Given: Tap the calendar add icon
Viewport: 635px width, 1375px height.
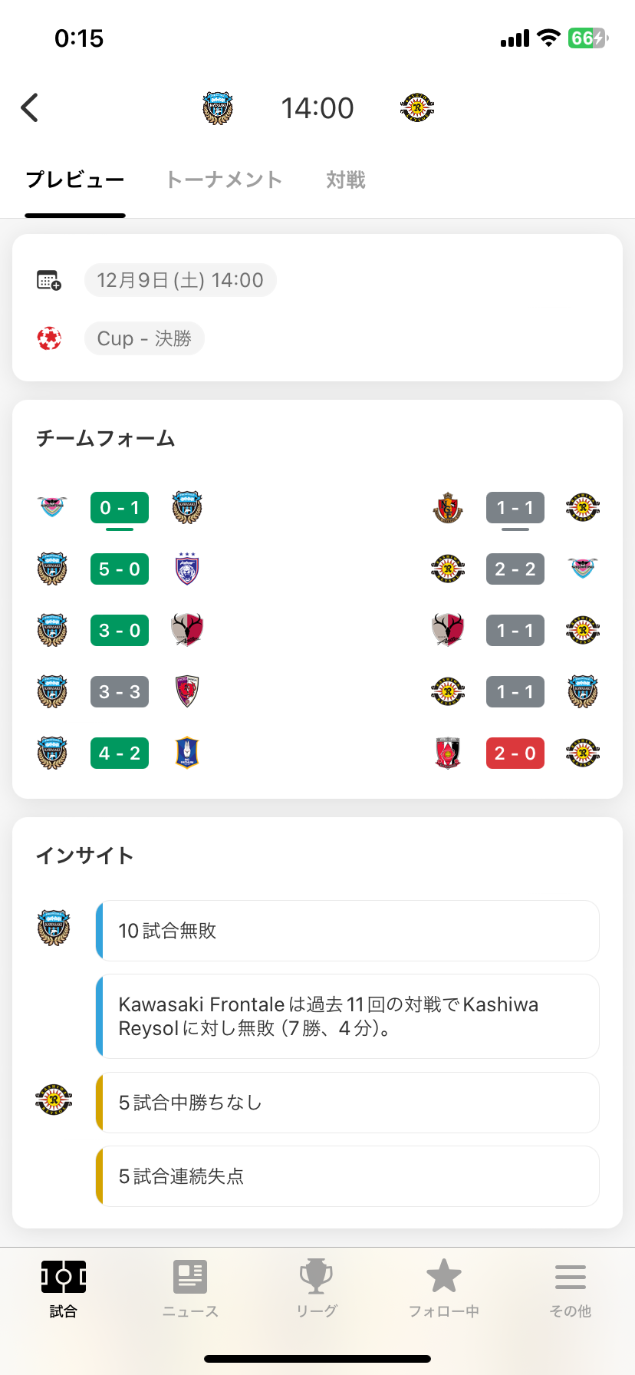Looking at the screenshot, I should pos(49,280).
